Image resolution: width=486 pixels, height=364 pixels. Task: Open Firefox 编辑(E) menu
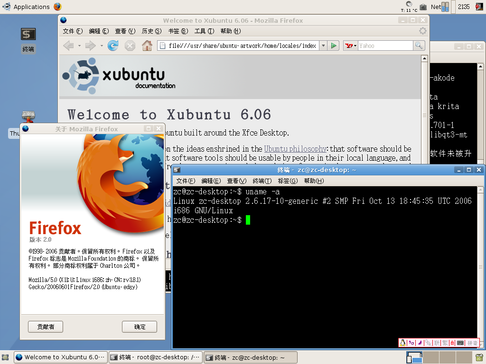click(x=99, y=31)
